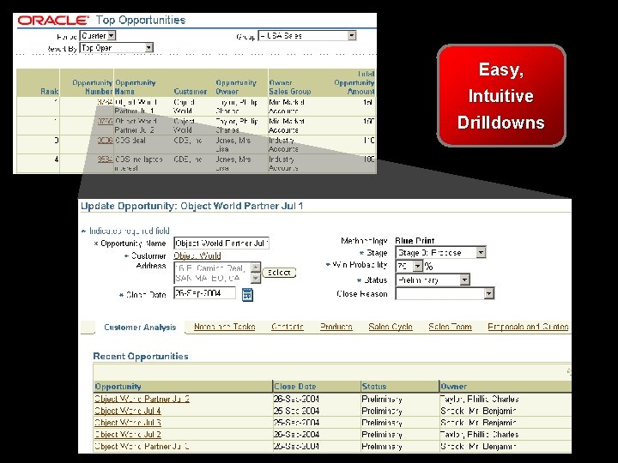Open the bottom Object World Partner Jul link

pyautogui.click(x=142, y=446)
